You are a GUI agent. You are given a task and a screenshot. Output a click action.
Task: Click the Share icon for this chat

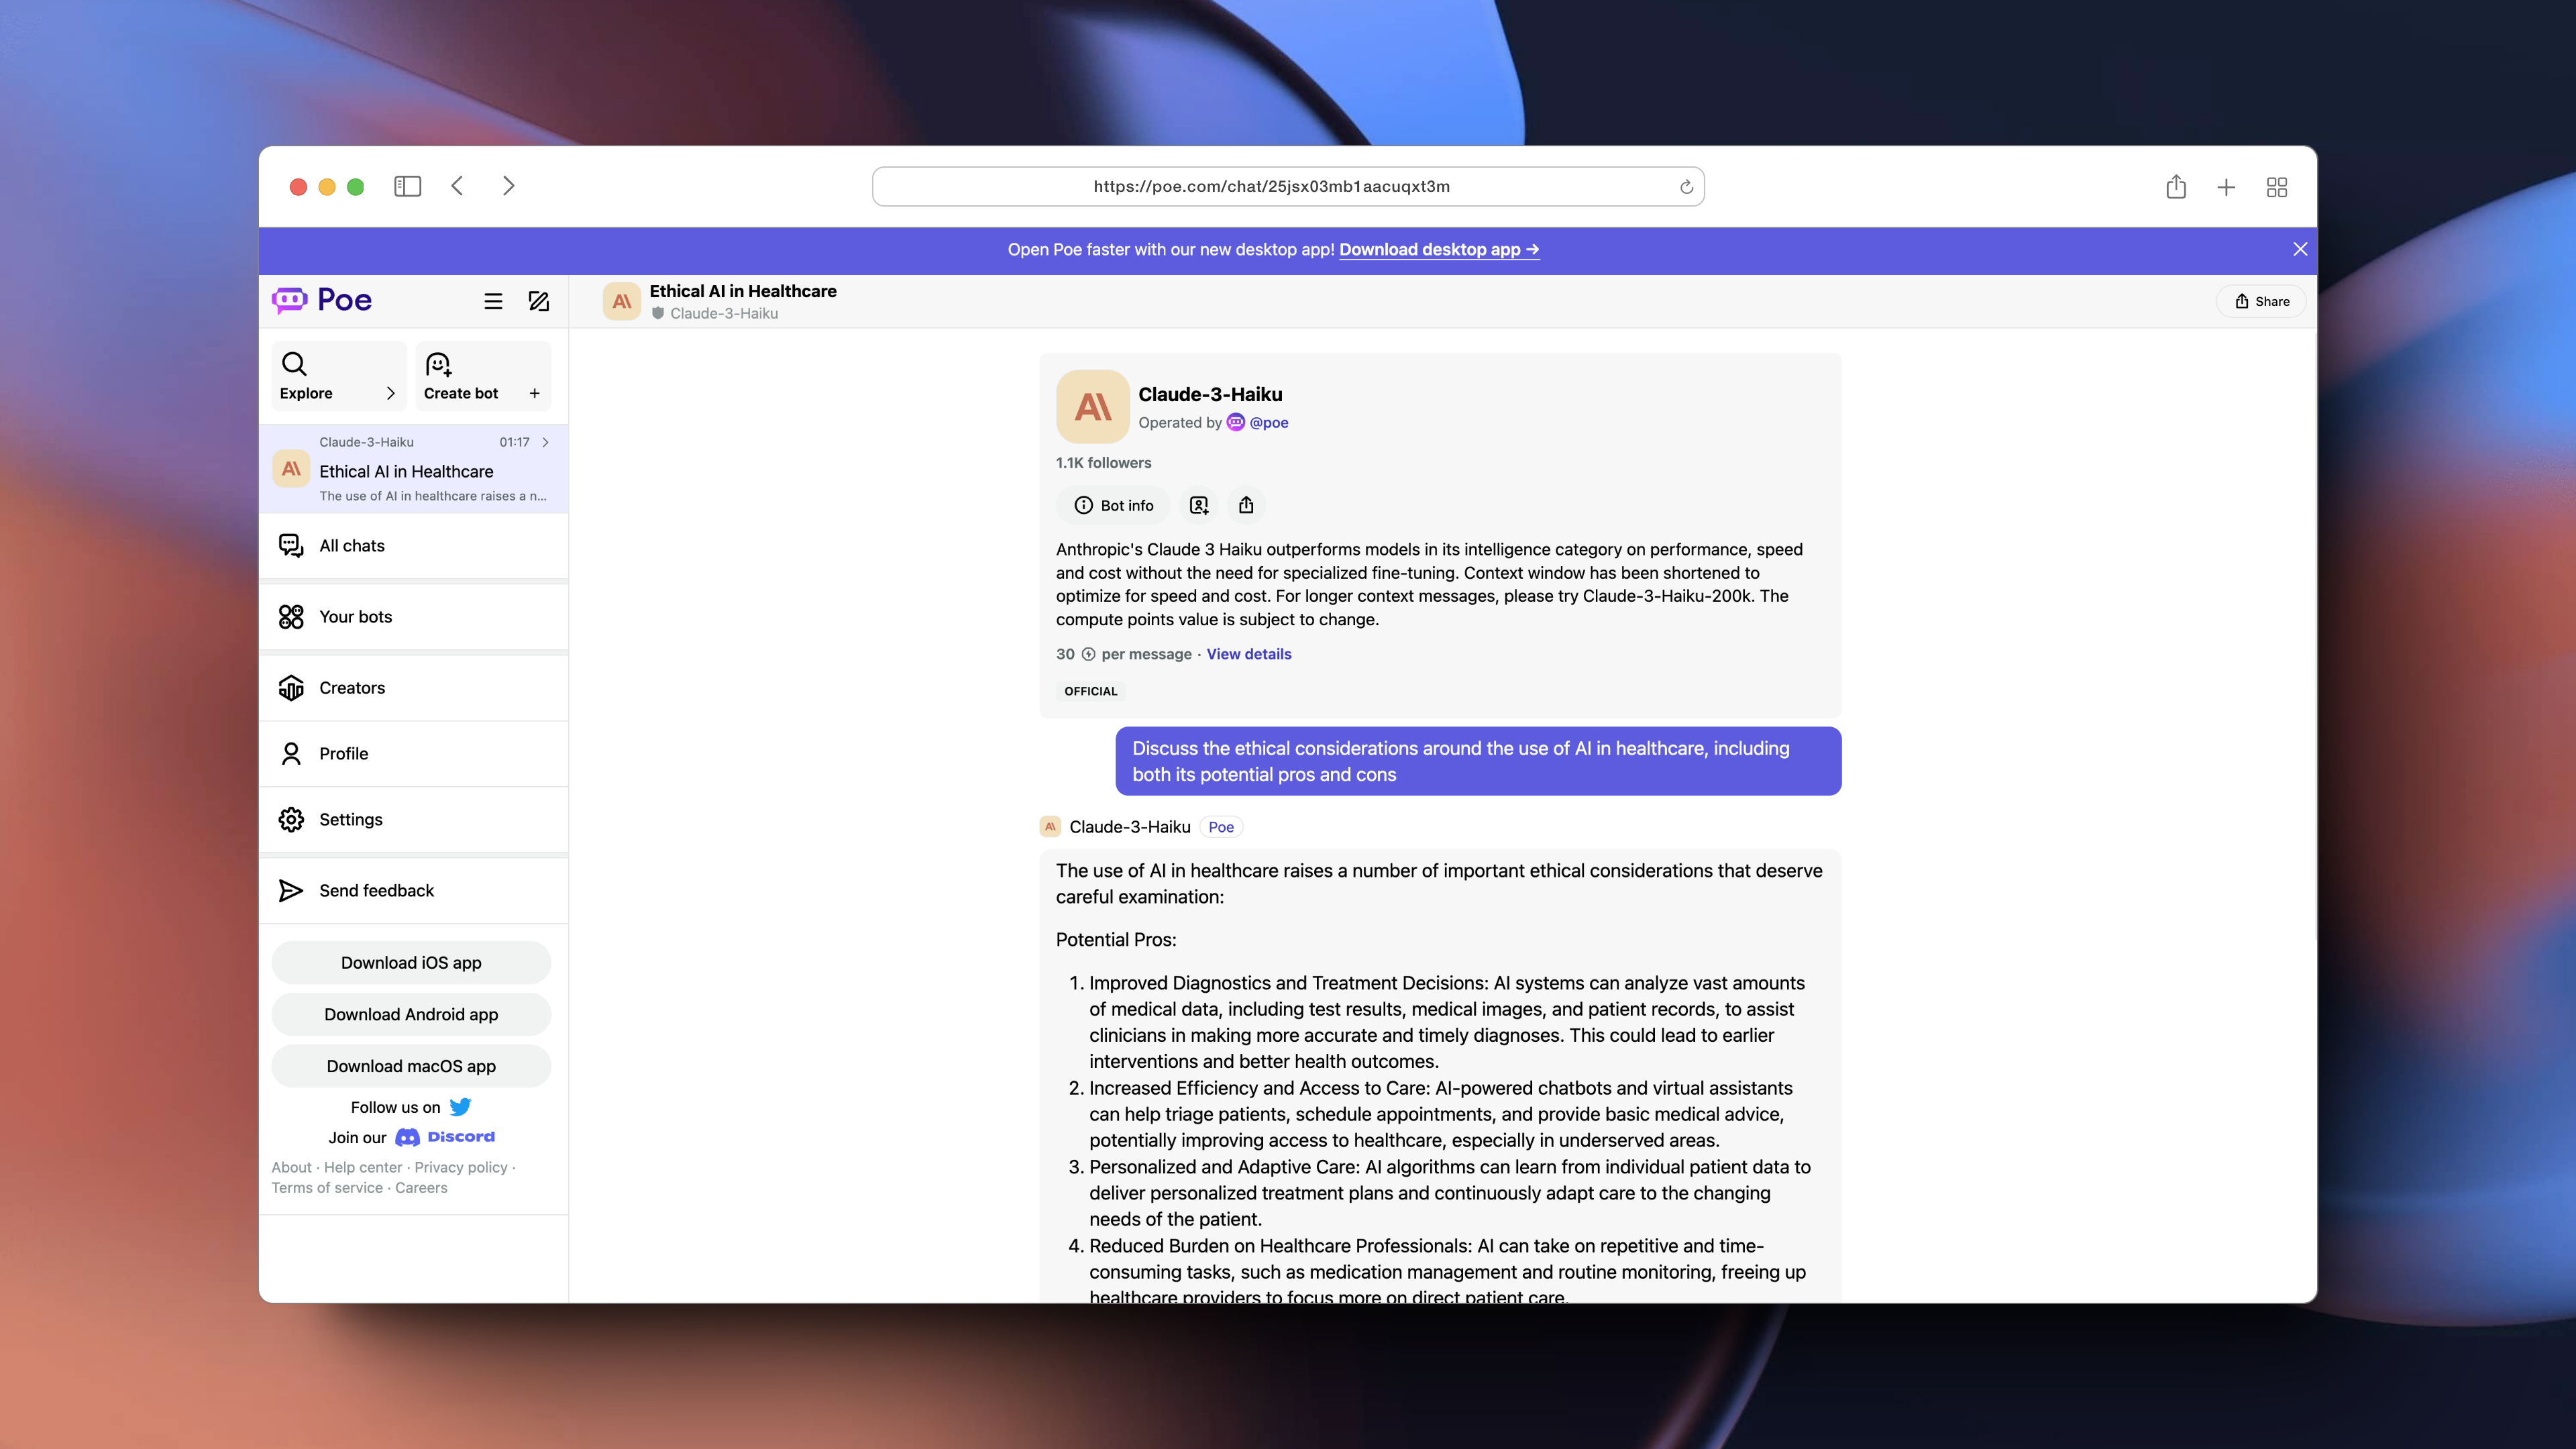(x=2263, y=299)
